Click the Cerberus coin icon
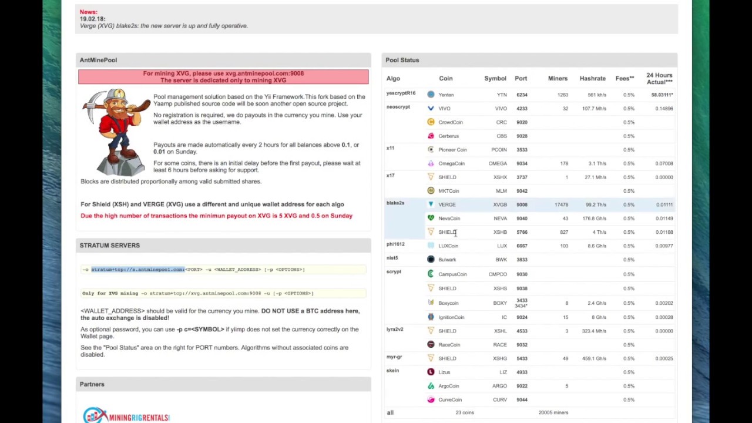 point(431,136)
